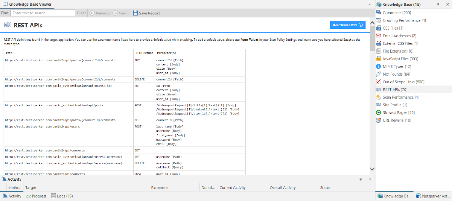Select REST APIs [70] entry
This screenshot has width=452, height=201.
395,89
